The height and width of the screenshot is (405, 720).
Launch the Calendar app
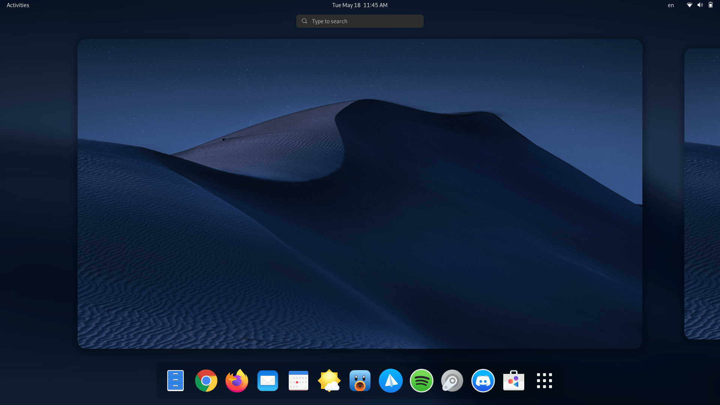point(298,381)
